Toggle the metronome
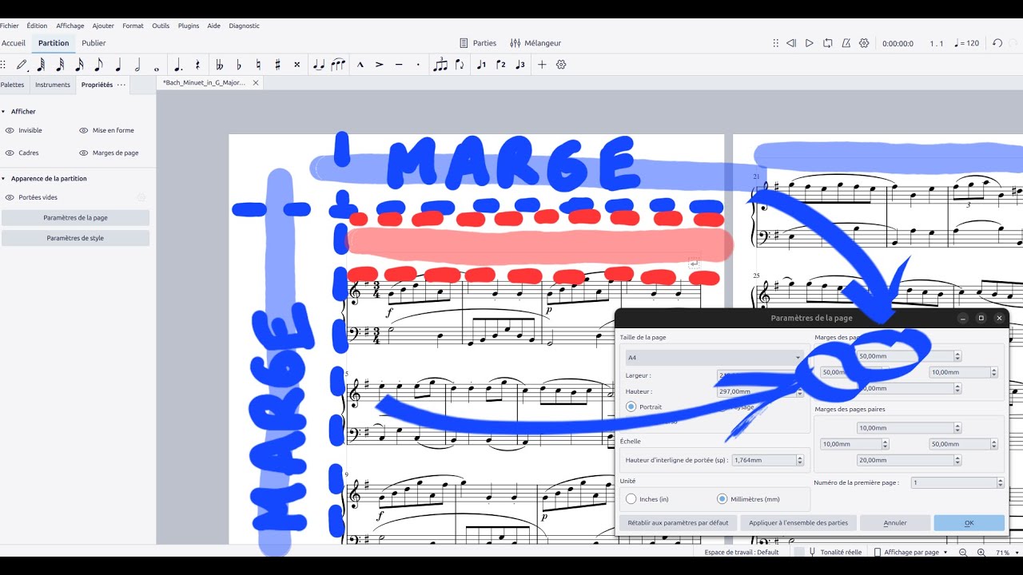The height and width of the screenshot is (575, 1023). click(846, 43)
